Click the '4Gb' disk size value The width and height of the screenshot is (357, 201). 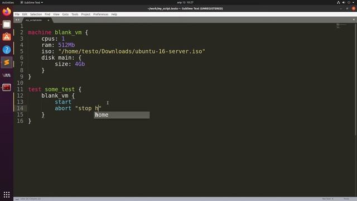80,64
